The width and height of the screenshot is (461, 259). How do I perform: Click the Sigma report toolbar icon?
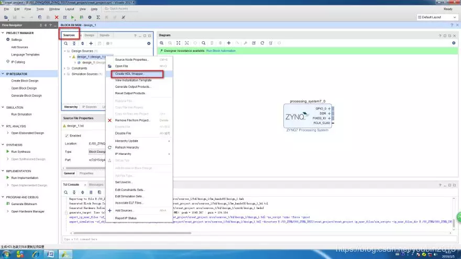[x=98, y=17]
